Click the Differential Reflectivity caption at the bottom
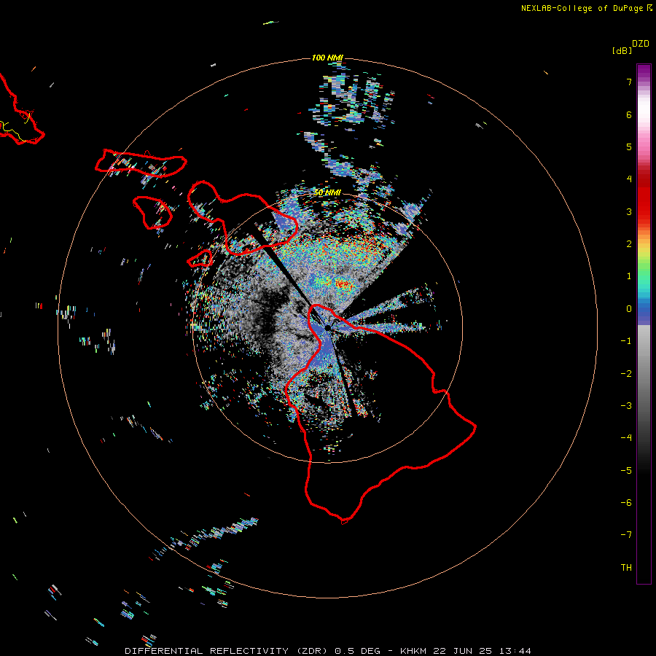This screenshot has width=656, height=656. pyautogui.click(x=328, y=651)
